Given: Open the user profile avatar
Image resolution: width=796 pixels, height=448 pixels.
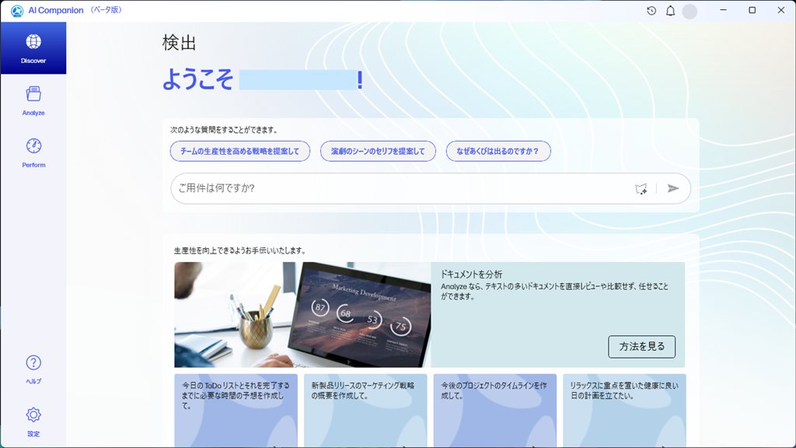Looking at the screenshot, I should coord(690,11).
